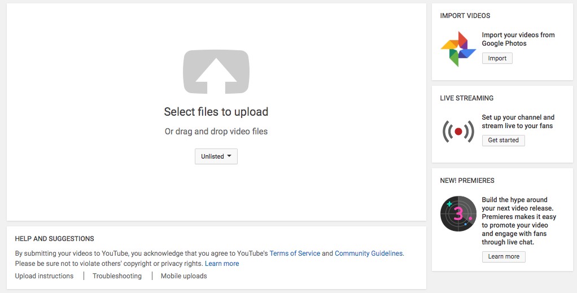Click the Google Photos pinwheel icon

click(x=458, y=49)
